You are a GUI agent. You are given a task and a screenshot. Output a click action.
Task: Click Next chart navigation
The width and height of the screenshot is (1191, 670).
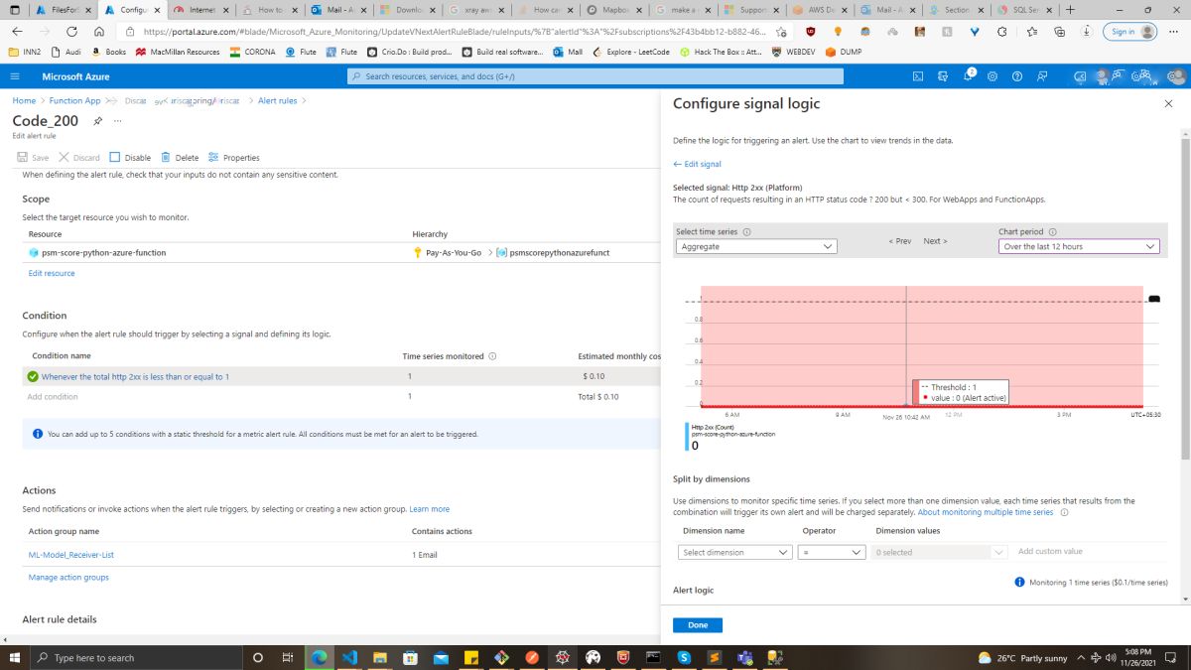point(935,241)
